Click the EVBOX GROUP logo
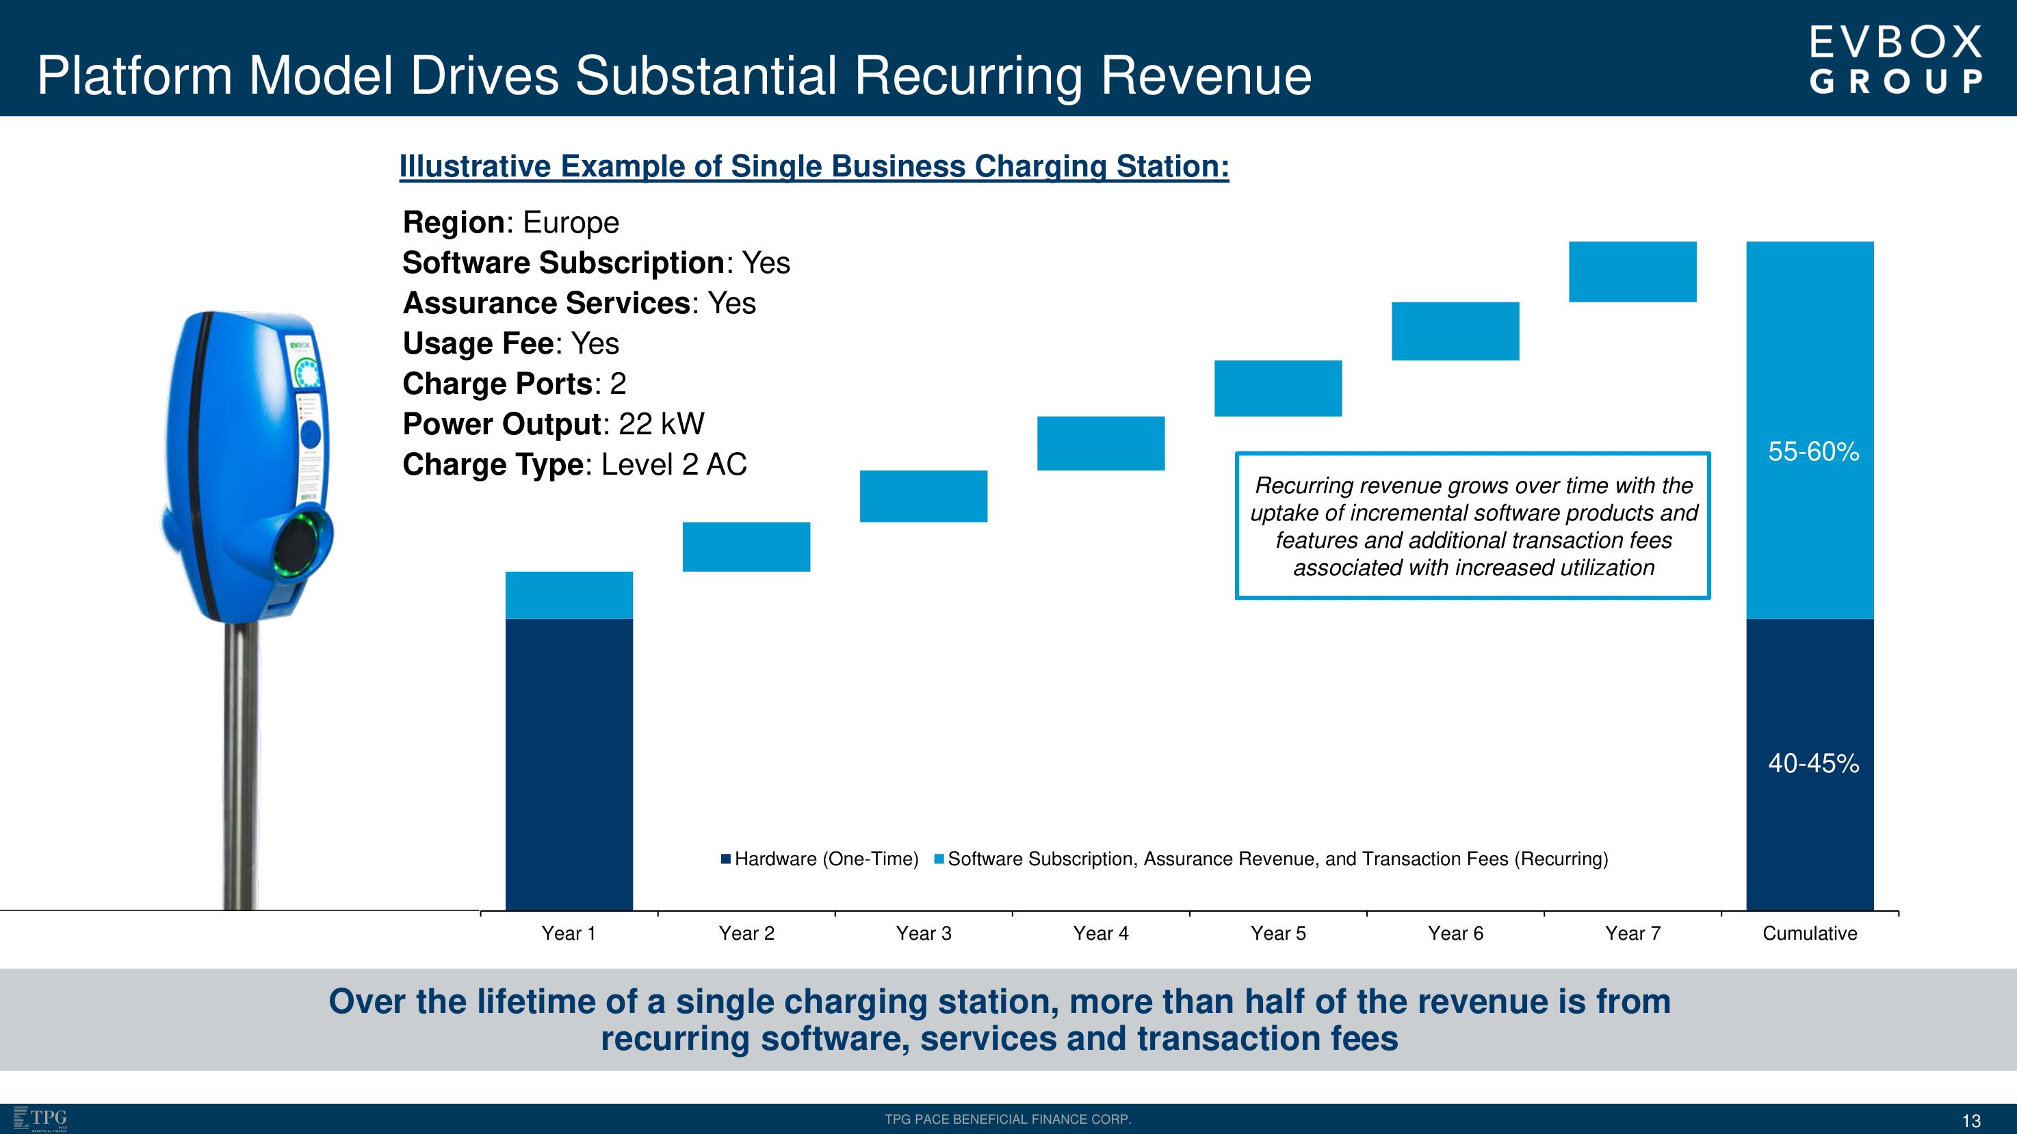The image size is (2017, 1134). tap(1897, 60)
